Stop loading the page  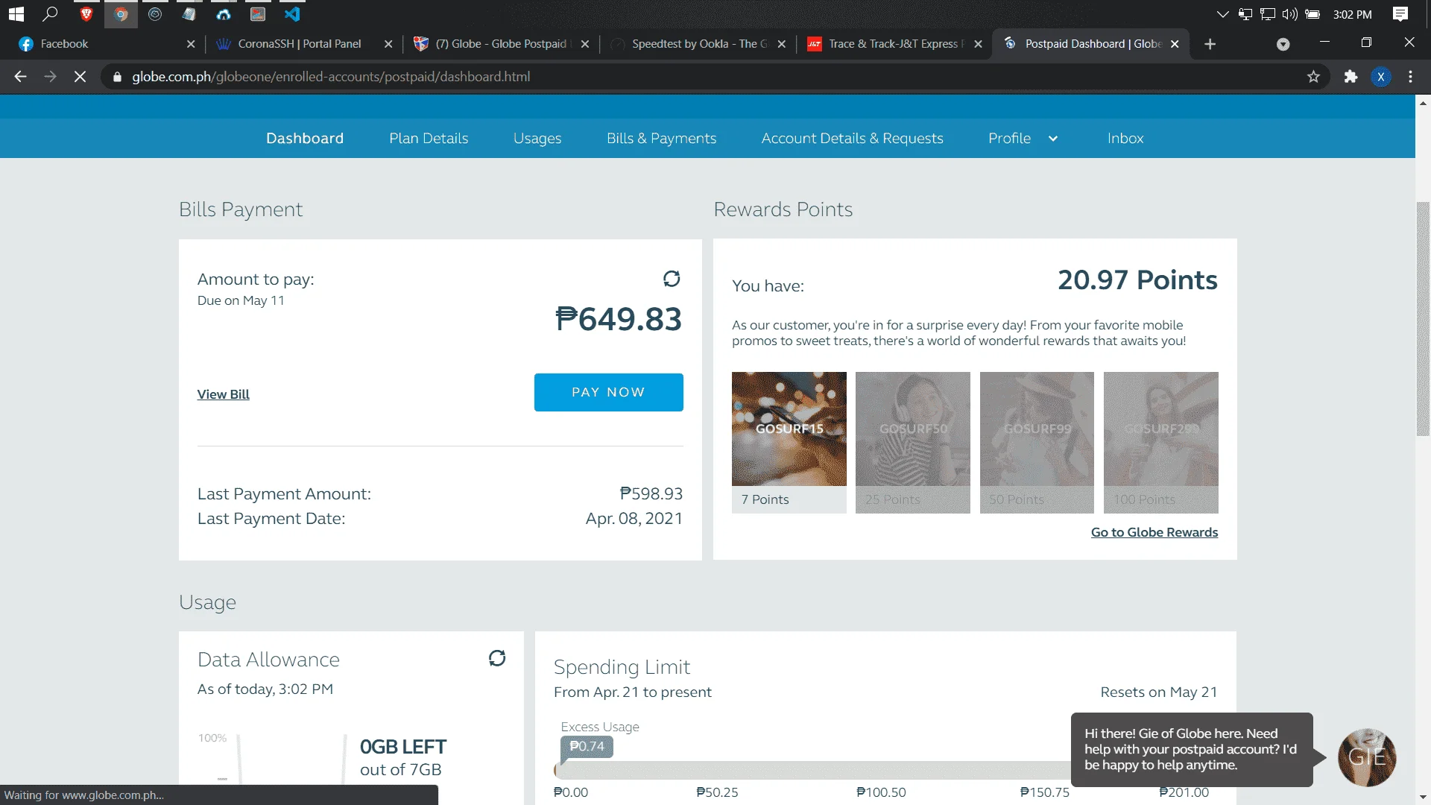(80, 77)
